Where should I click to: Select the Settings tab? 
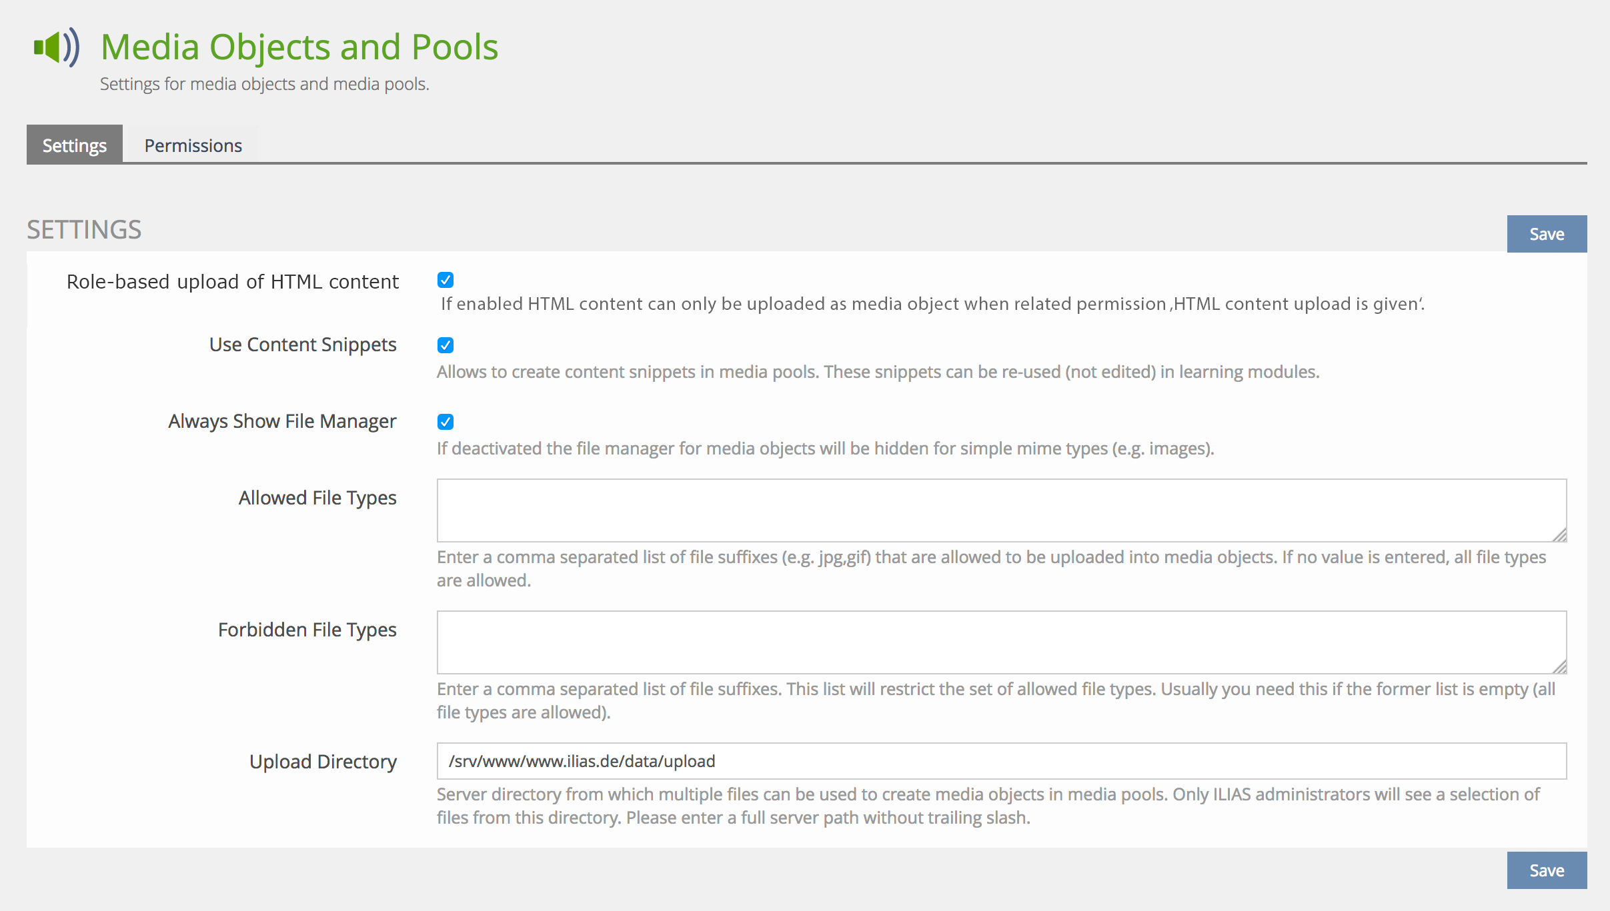tap(75, 145)
